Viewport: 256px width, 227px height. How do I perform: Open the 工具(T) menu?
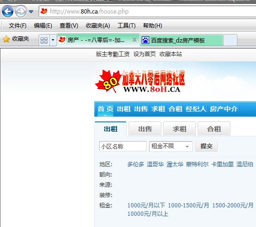126,26
